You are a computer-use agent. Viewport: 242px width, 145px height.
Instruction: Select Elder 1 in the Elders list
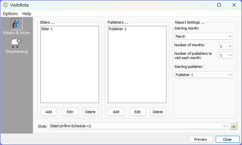(x=47, y=29)
